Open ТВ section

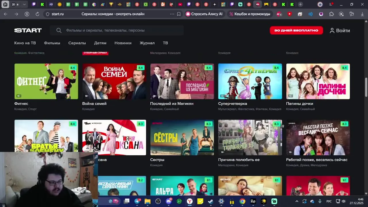pyautogui.click(x=165, y=43)
